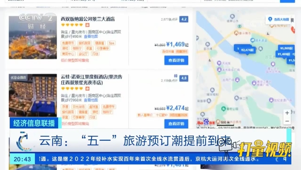This screenshot has width=301, height=170.
Task: Zoom in the map with plus button
Action: click(287, 113)
